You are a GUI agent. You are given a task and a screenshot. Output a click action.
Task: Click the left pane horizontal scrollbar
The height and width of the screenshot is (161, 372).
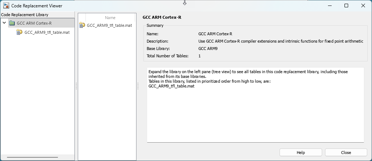[x=32, y=157]
